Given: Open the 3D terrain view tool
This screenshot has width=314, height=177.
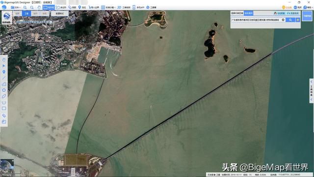Looking at the screenshot, I should click(124, 7).
